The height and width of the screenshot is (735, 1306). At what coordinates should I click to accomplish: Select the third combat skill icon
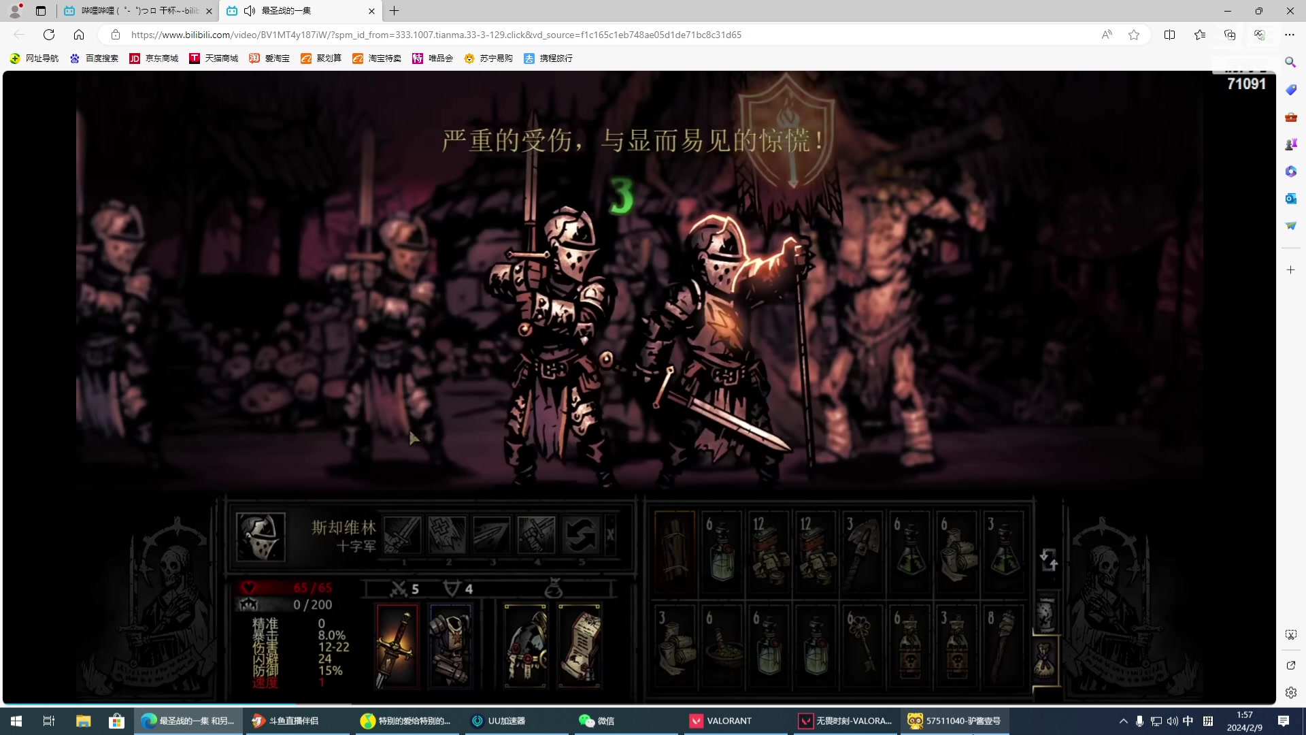[492, 536]
